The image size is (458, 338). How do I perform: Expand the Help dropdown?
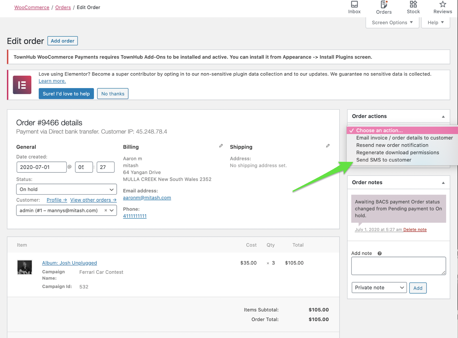click(436, 23)
